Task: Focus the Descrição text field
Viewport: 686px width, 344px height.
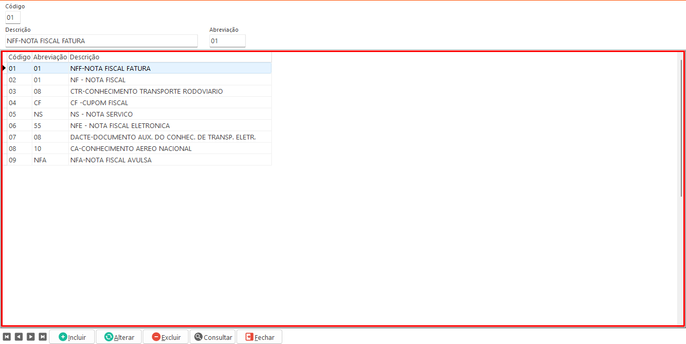Action: pyautogui.click(x=102, y=41)
